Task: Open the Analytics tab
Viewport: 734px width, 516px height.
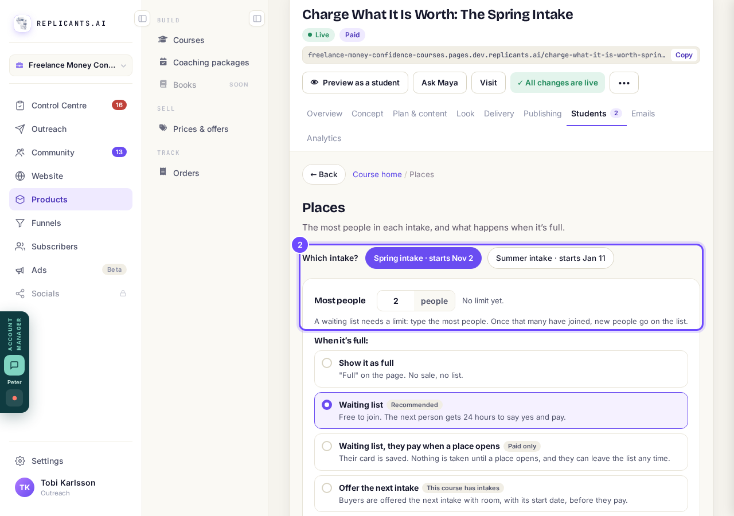Action: pyautogui.click(x=324, y=138)
